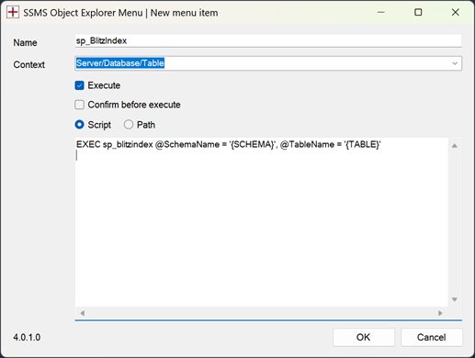
Task: Click the horizontal scrollbar left arrow
Action: click(x=82, y=313)
